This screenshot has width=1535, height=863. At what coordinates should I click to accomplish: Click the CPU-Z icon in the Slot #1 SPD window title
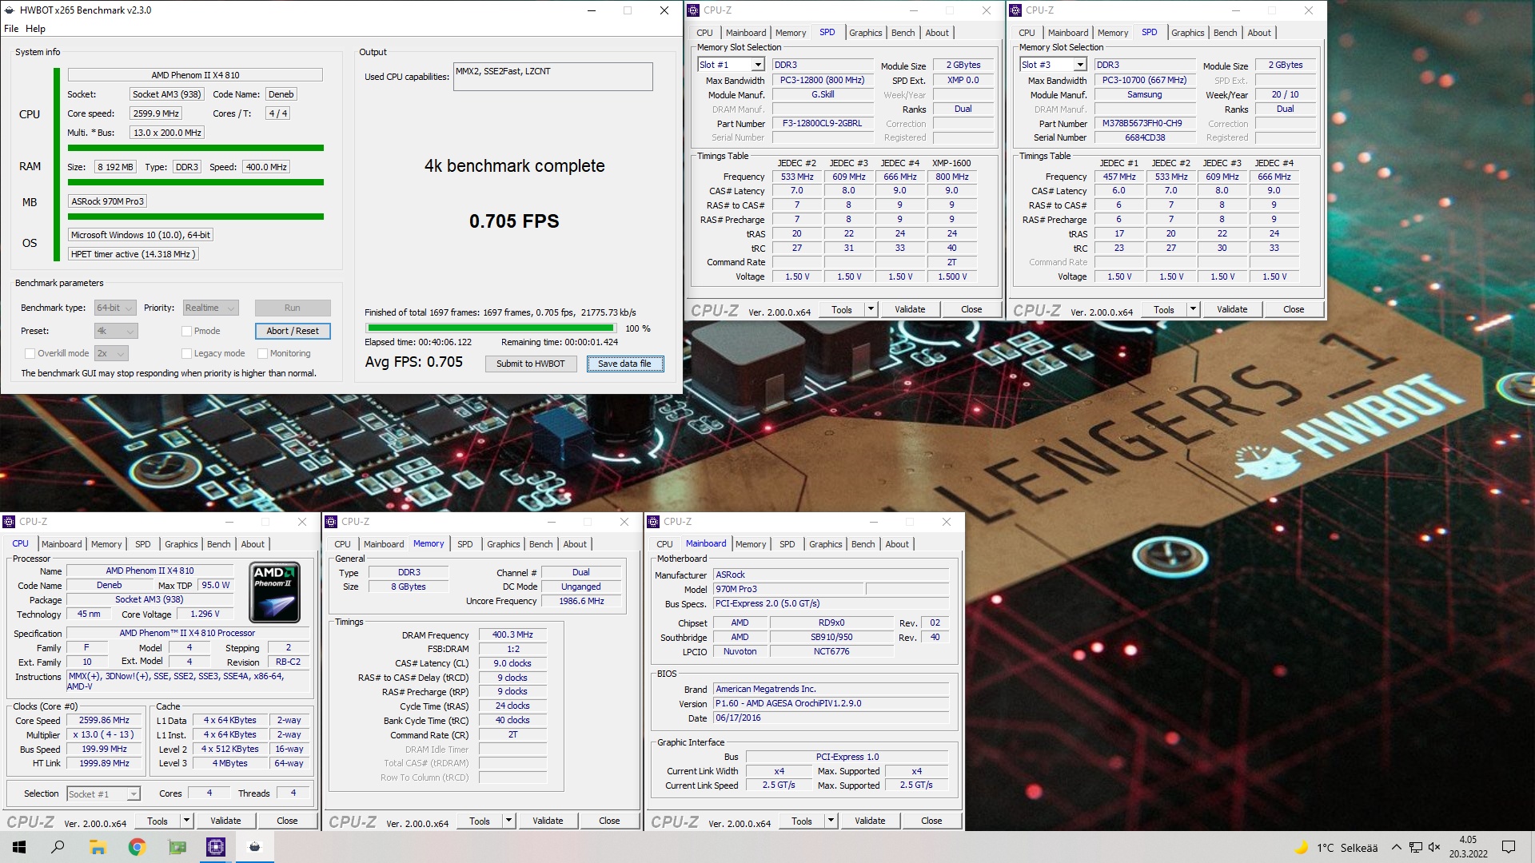click(693, 10)
